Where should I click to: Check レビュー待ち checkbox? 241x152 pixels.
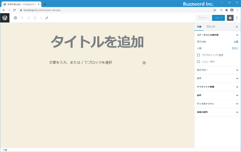[198, 62]
